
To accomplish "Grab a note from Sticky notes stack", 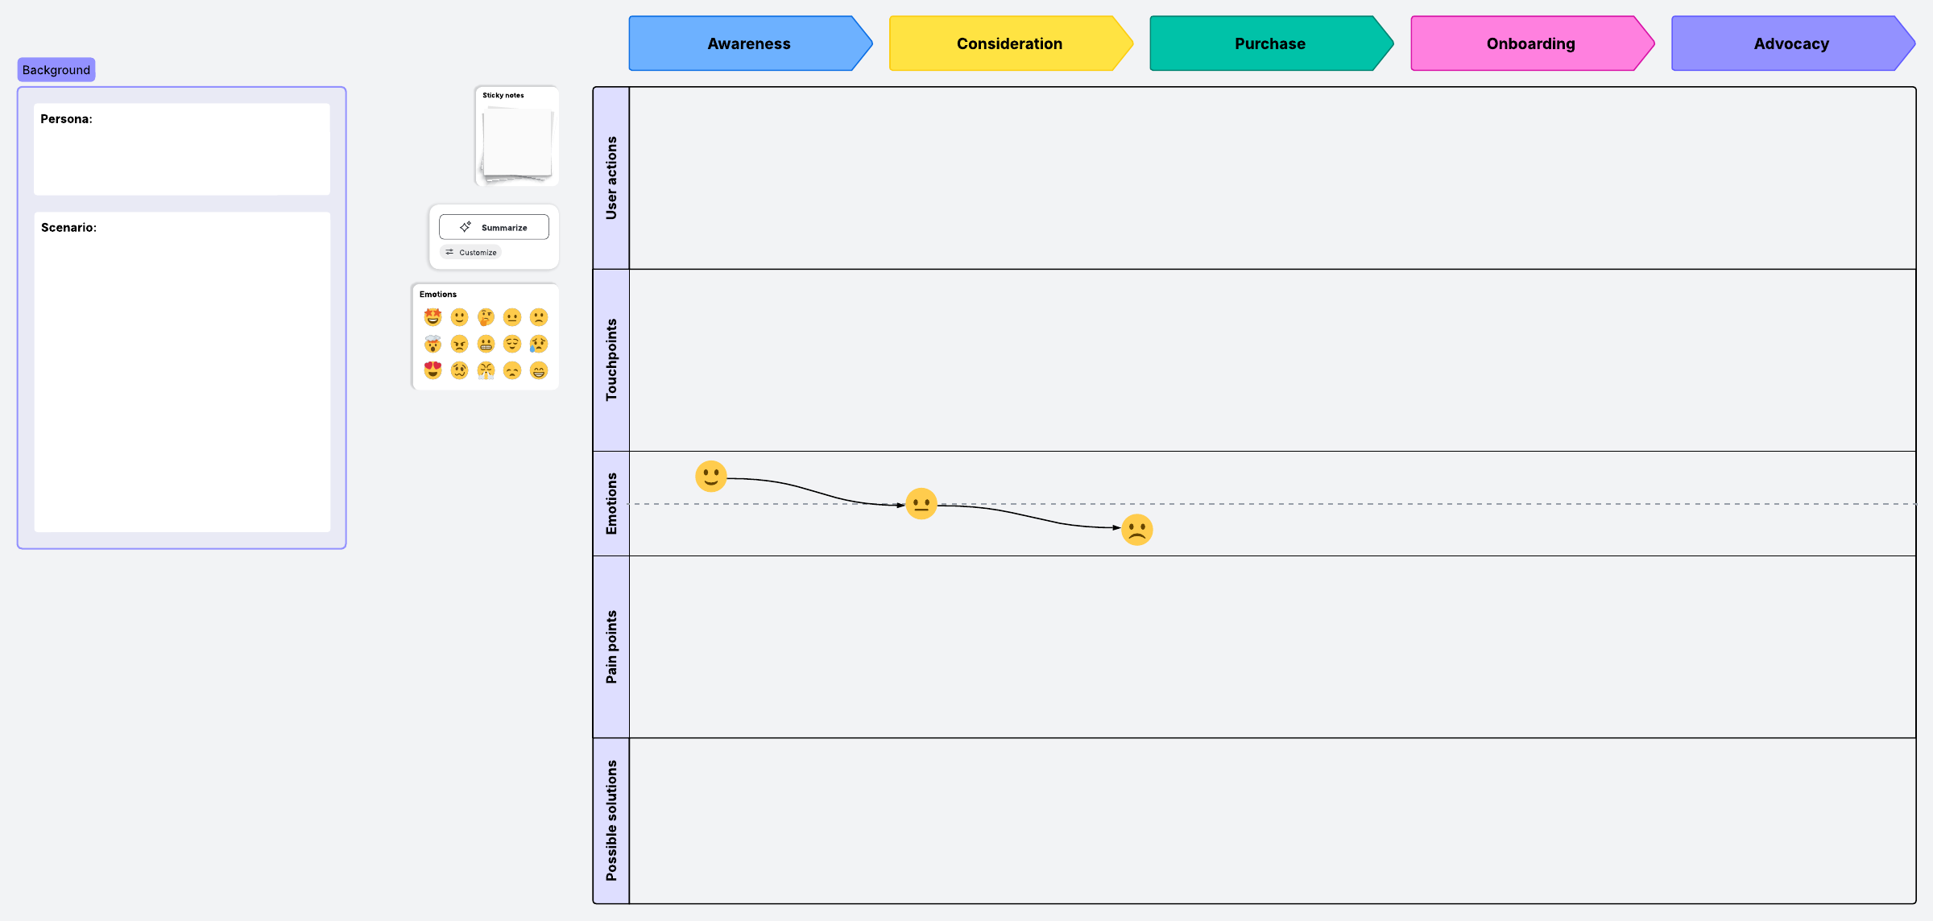I will 517,143.
